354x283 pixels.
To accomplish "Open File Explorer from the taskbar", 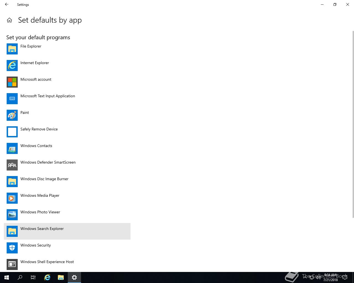I will click(61, 277).
